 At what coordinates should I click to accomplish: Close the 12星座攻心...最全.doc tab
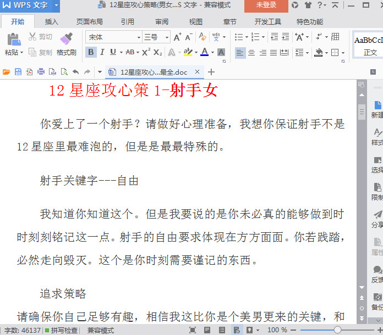pyautogui.click(x=197, y=72)
